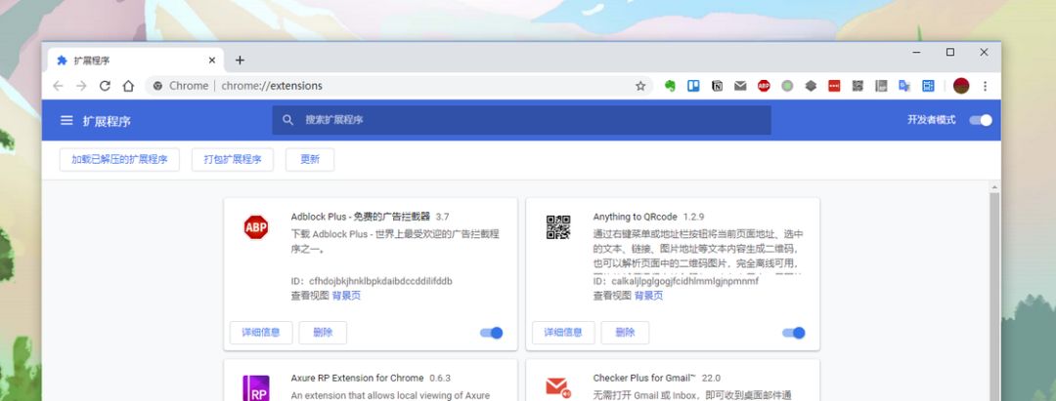Click the Axure RP purple logo
Image resolution: width=1056 pixels, height=401 pixels.
pos(256,388)
